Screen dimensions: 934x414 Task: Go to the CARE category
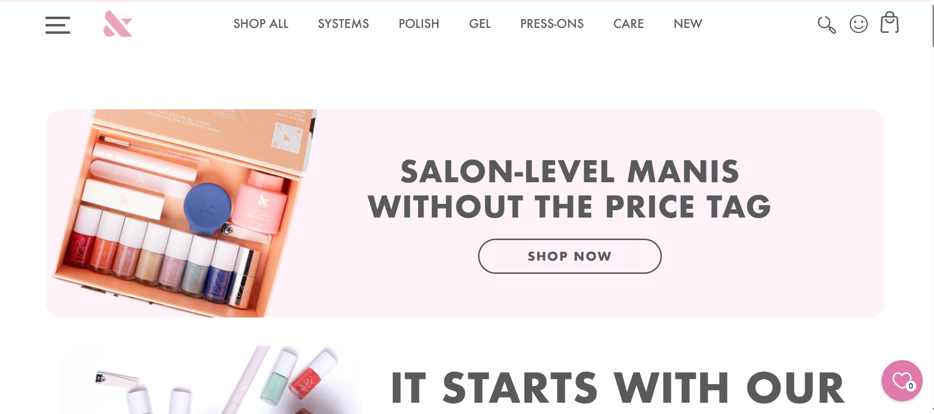click(x=629, y=24)
